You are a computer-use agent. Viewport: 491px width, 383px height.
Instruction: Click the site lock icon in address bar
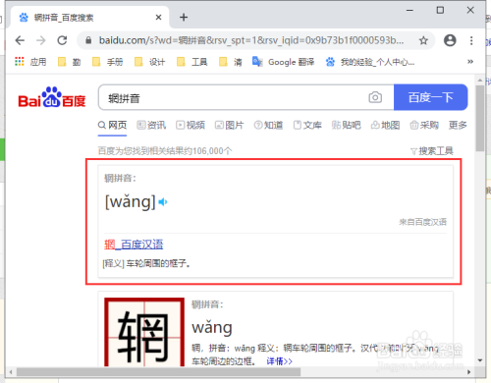[x=88, y=40]
